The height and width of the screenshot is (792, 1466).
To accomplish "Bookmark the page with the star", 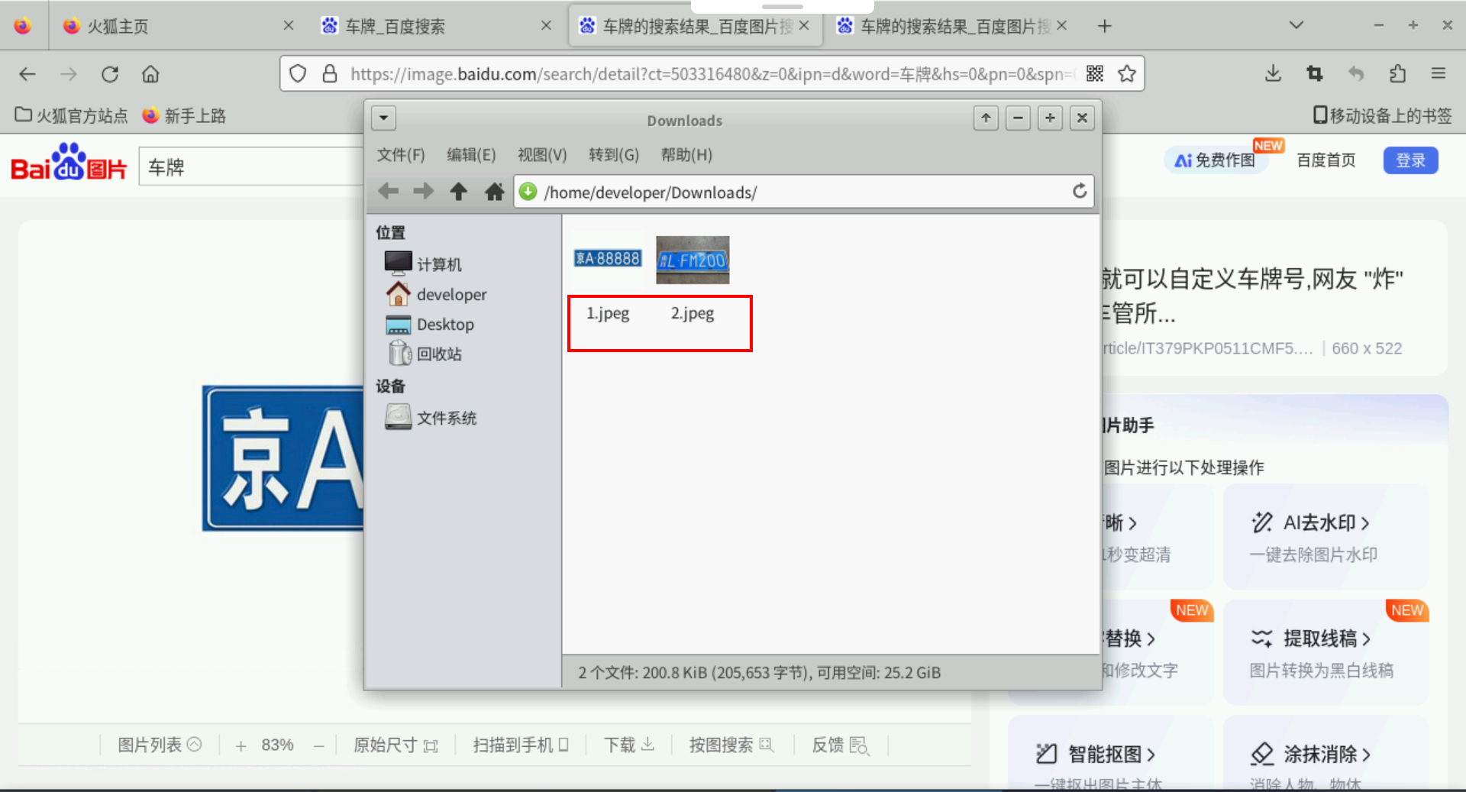I will [x=1127, y=74].
